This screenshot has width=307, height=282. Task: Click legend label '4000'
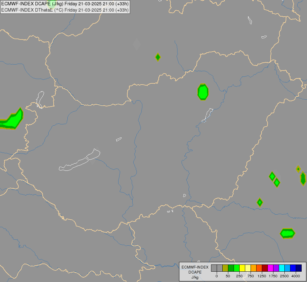point(296,276)
